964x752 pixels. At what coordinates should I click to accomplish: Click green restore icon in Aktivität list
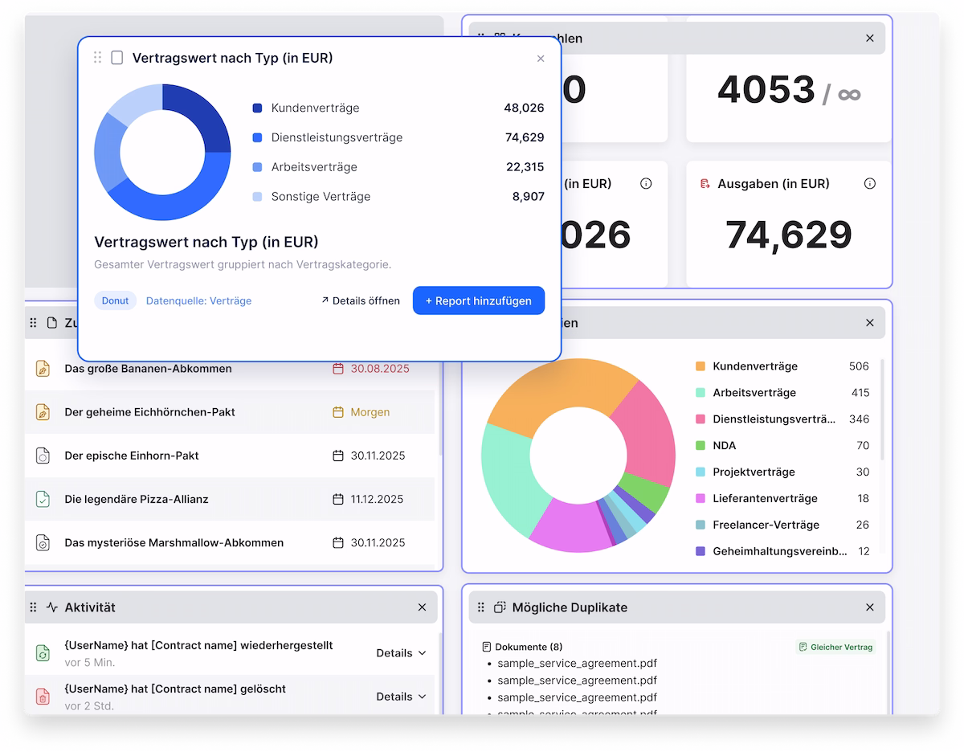pyautogui.click(x=43, y=653)
